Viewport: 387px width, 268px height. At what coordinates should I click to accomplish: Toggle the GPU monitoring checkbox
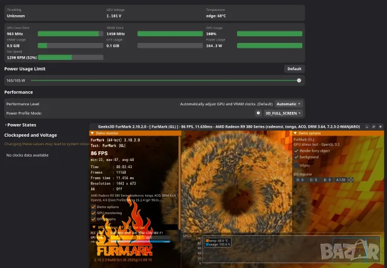[93, 213]
